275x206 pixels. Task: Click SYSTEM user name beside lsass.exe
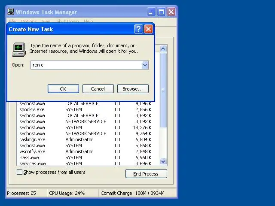73,158
